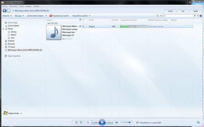Select the Parça 1 track title
This screenshot has height=127, width=204.
tap(92, 27)
